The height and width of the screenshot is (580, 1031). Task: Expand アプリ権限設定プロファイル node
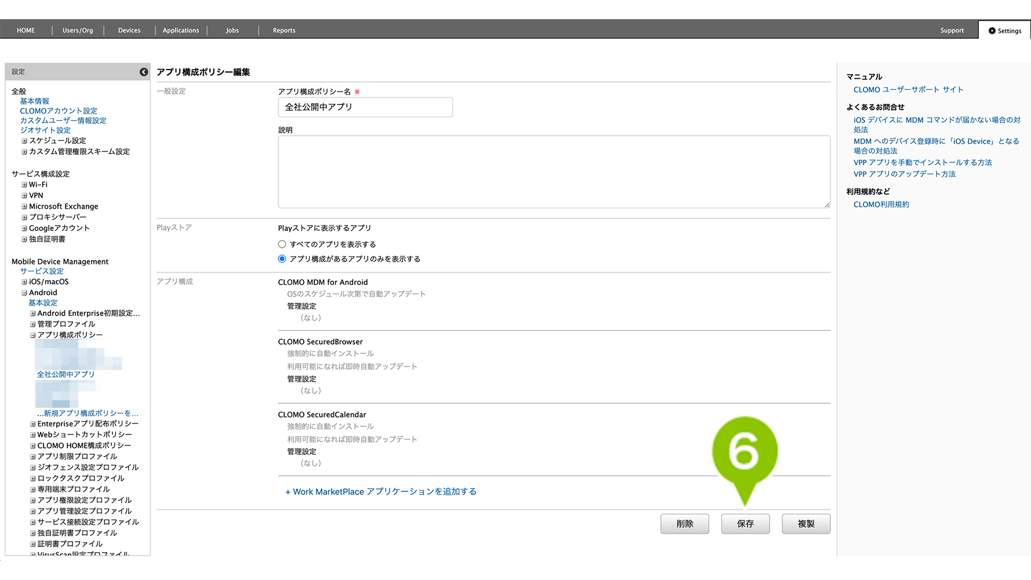coord(33,501)
